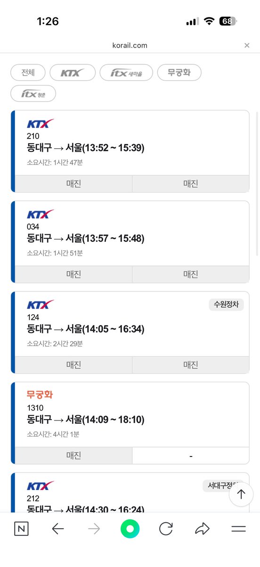The width and height of the screenshot is (260, 567).
Task: Open the hamburger menu in the bottom bar
Action: [239, 529]
